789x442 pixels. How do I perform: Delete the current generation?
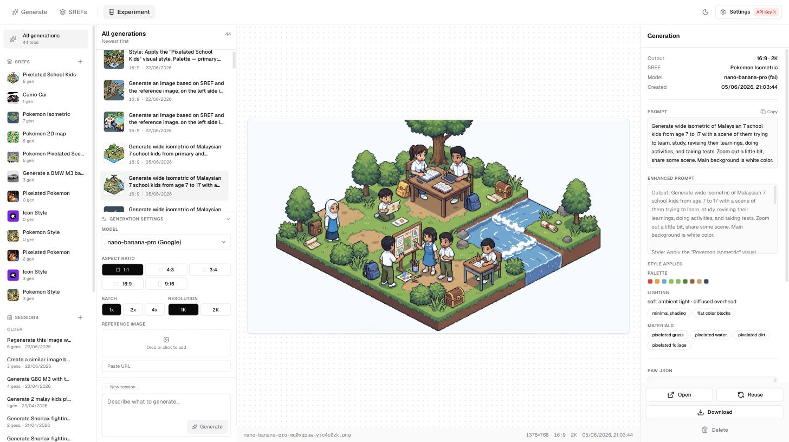tap(714, 430)
